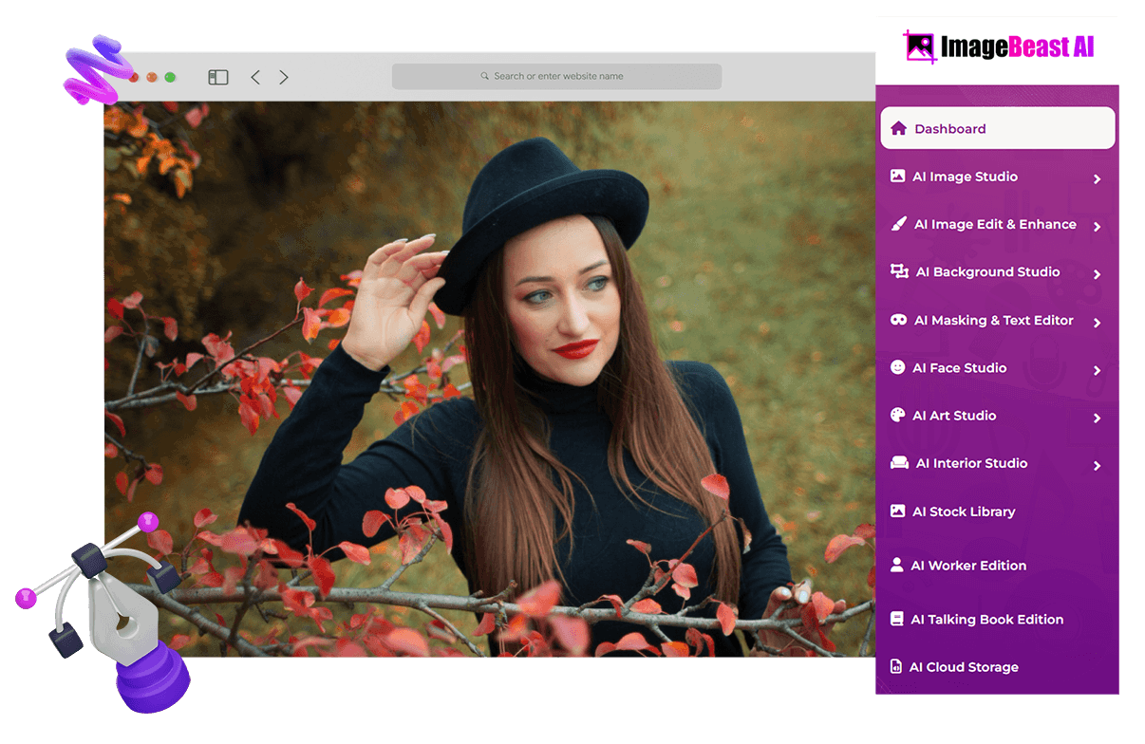This screenshot has width=1145, height=744.
Task: Click the AI Art Studio palette icon
Action: (x=897, y=415)
